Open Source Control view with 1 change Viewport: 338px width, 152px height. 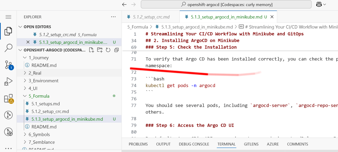tap(9, 65)
